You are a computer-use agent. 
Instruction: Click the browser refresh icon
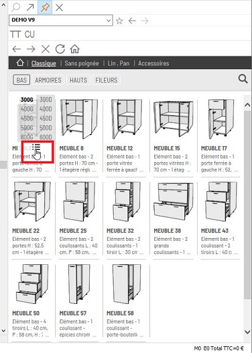(60, 49)
